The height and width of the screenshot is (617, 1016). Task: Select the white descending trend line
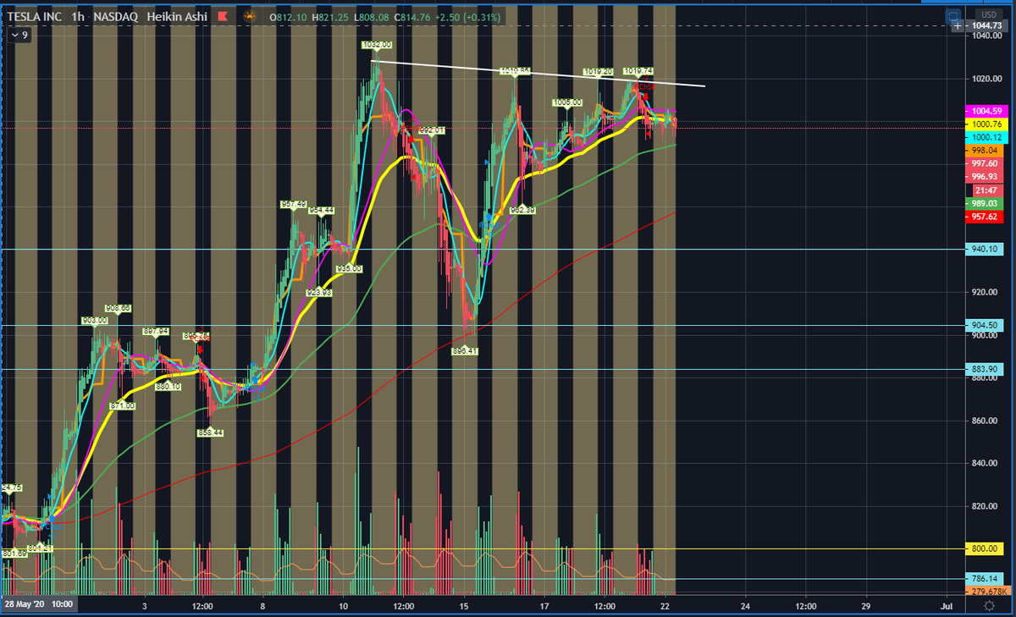point(538,73)
